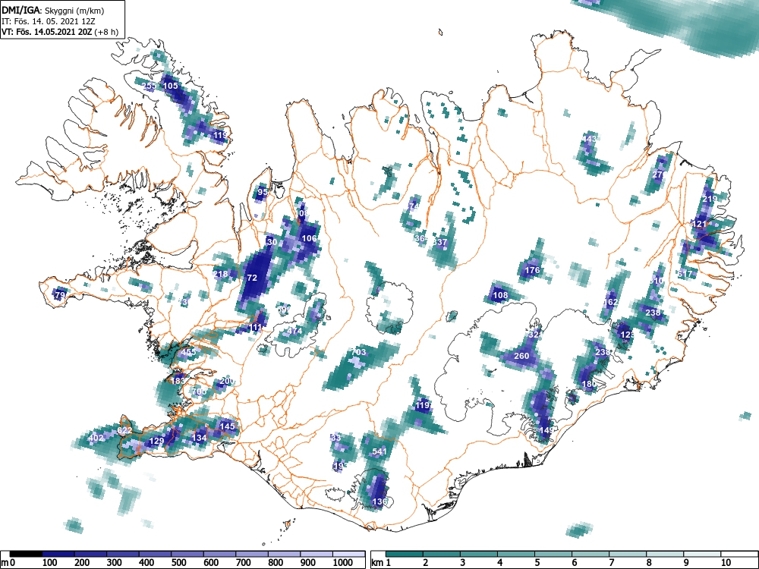Click the visibility value 402 on map
The height and width of the screenshot is (569, 759).
pos(96,439)
